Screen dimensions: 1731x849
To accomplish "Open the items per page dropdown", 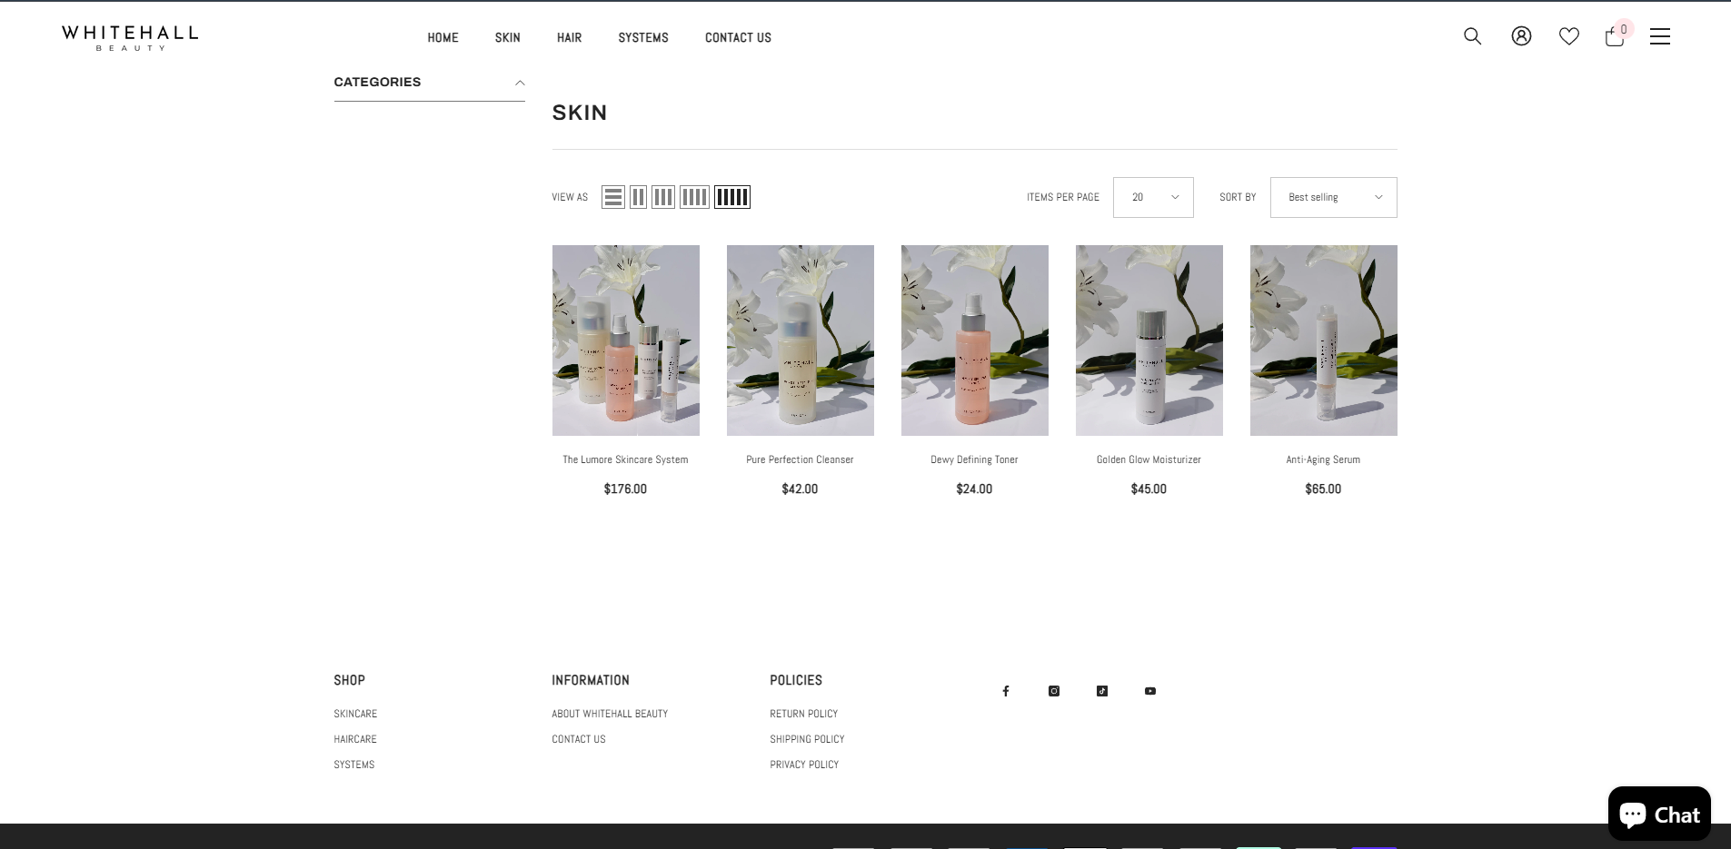I will coord(1153,197).
